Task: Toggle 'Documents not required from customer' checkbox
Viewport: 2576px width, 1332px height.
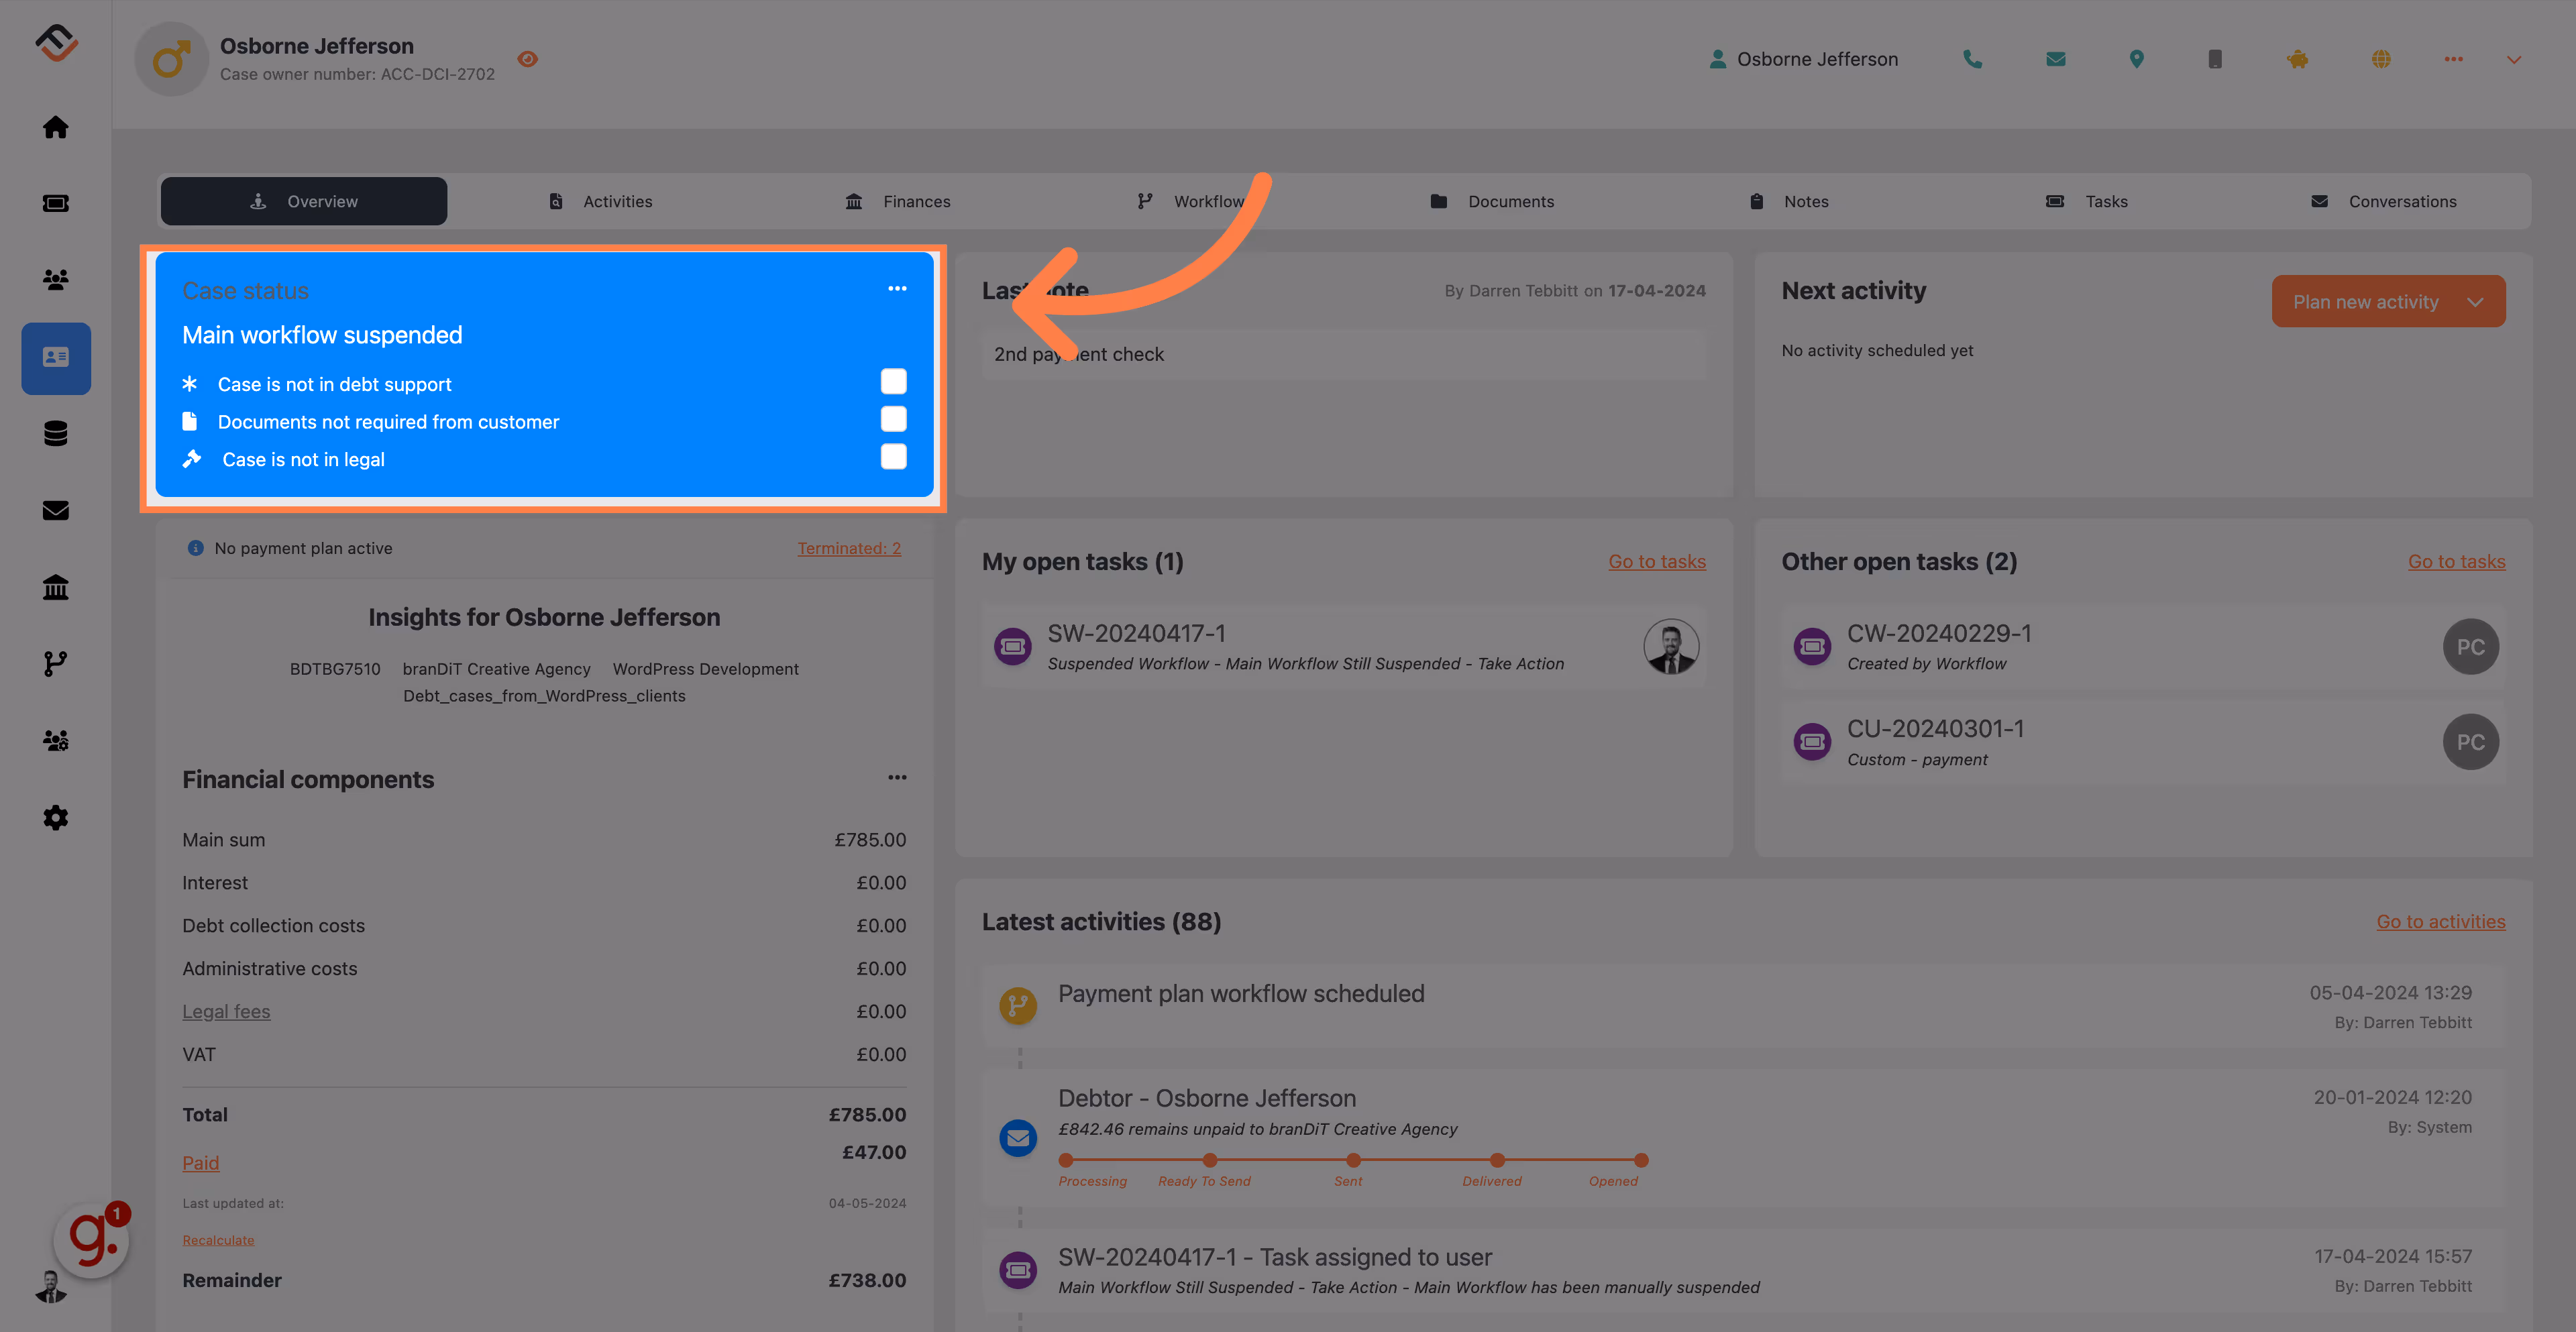Action: click(x=893, y=420)
